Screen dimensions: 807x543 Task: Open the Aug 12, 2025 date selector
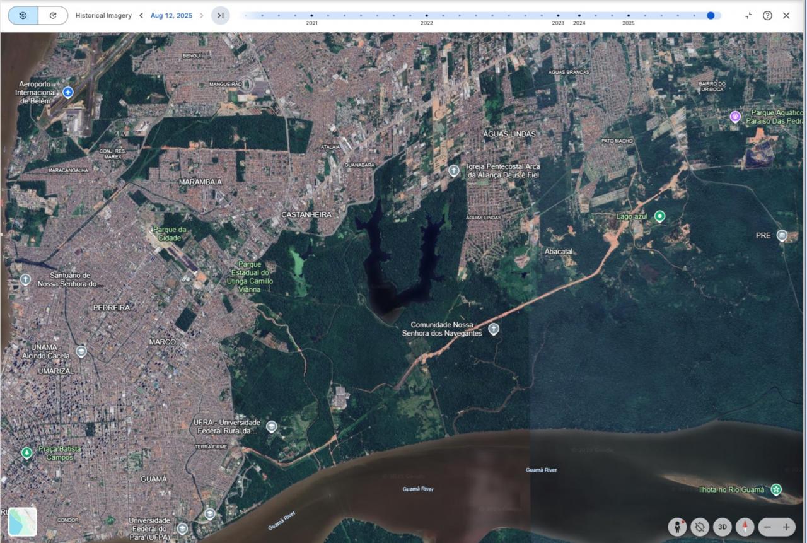(x=170, y=15)
